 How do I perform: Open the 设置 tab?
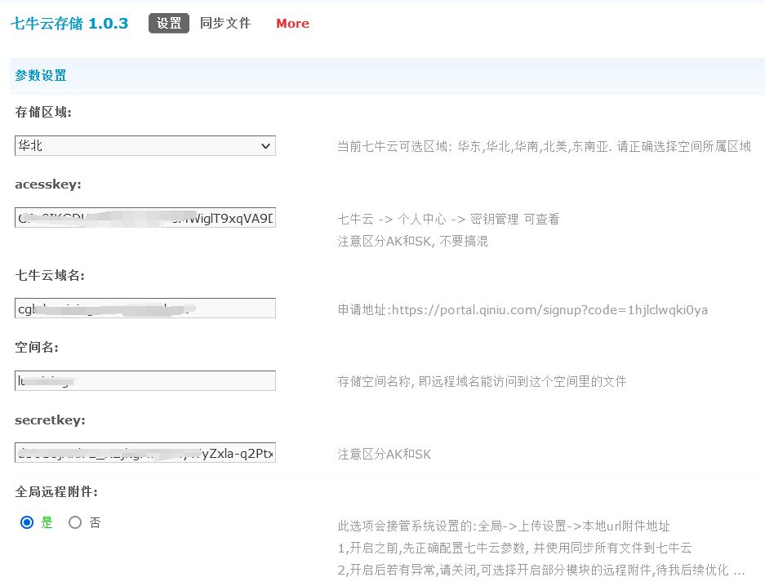pos(169,24)
